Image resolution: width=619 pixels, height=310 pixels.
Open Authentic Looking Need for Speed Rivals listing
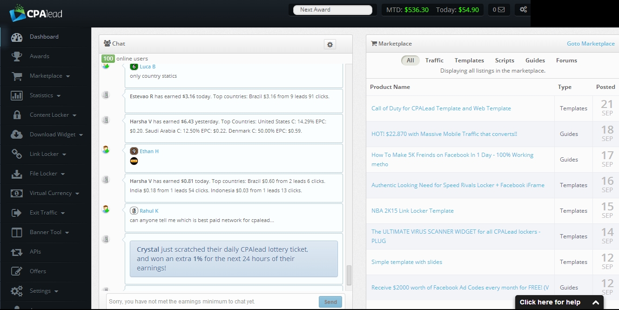[458, 185]
